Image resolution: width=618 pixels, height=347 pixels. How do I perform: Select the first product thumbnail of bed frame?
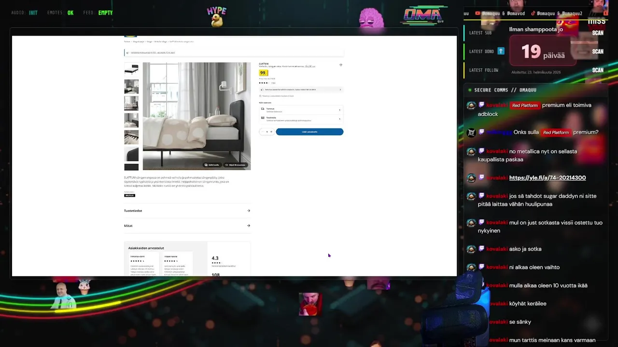tap(131, 69)
